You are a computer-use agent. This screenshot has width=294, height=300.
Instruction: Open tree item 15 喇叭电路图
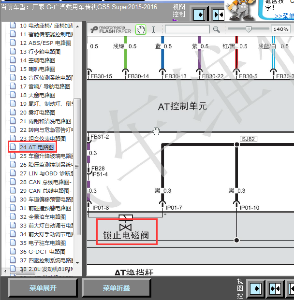click(x=37, y=69)
